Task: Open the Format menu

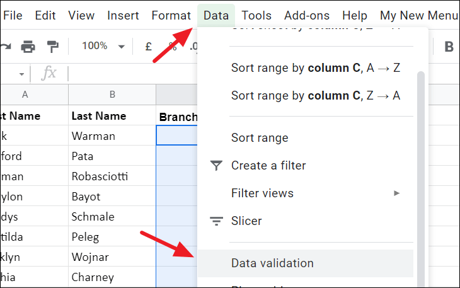Action: (x=171, y=15)
